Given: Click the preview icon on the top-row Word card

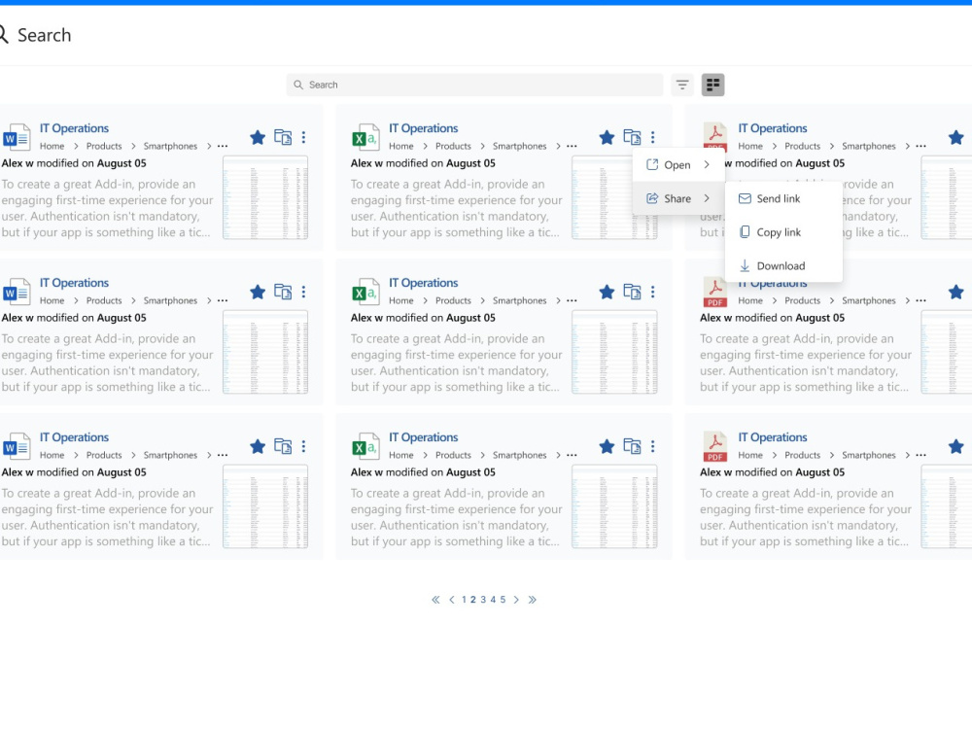Looking at the screenshot, I should point(283,137).
